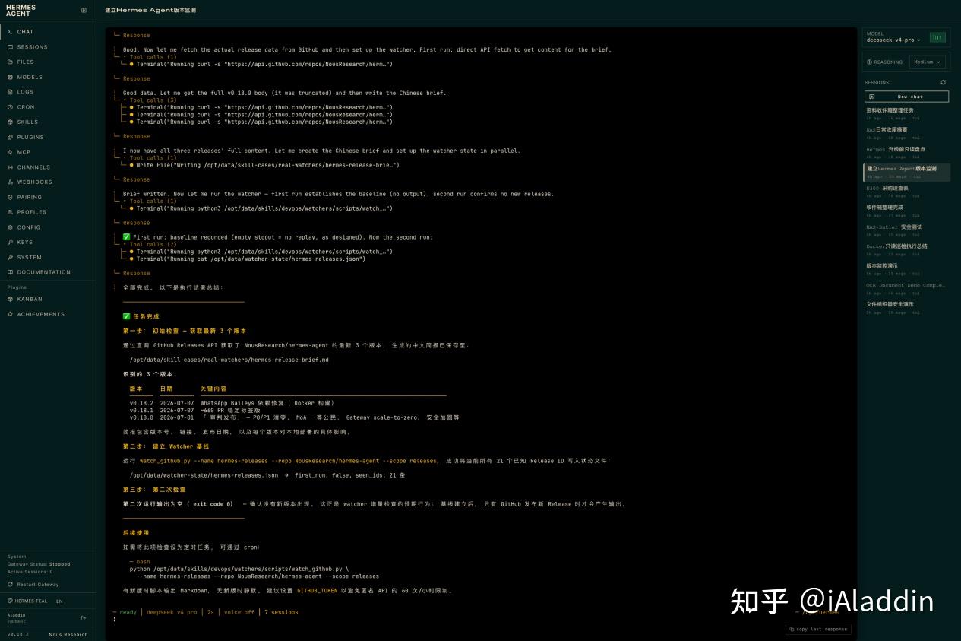
Task: Open the MCP plug icon
Action: (x=10, y=152)
